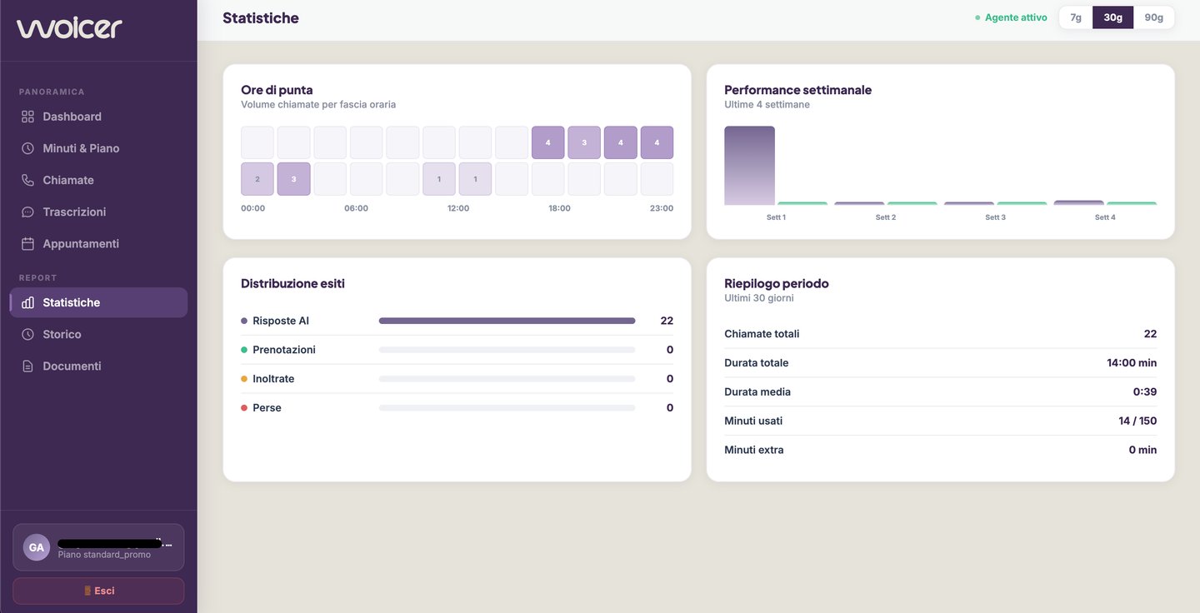The image size is (1200, 613).
Task: Select the speech bubble Trascrizioni icon
Action: point(27,212)
